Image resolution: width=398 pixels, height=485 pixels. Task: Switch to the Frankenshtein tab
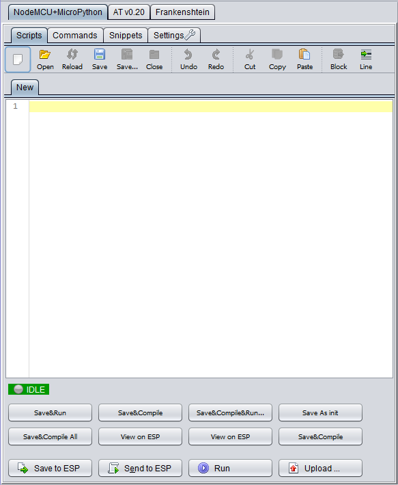pos(182,12)
